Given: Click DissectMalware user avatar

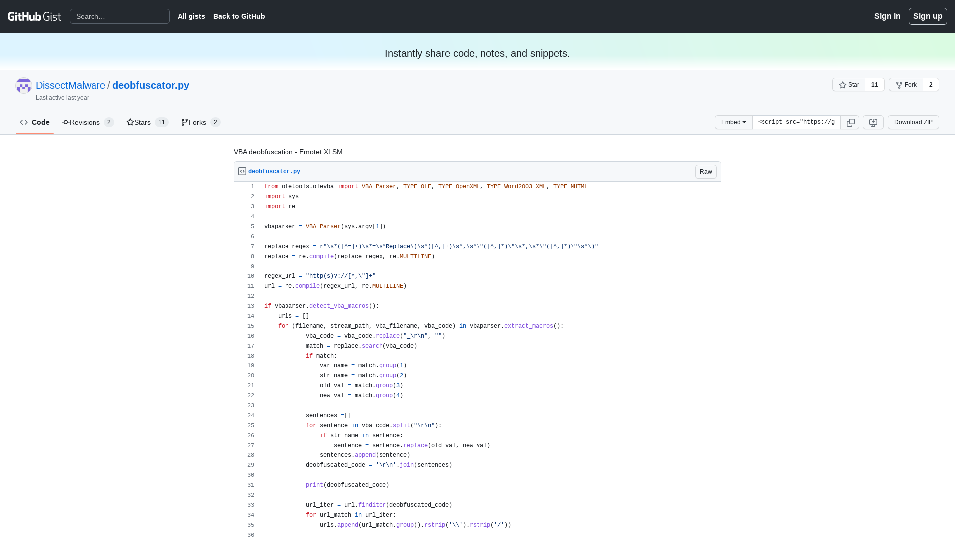Looking at the screenshot, I should 24,86.
